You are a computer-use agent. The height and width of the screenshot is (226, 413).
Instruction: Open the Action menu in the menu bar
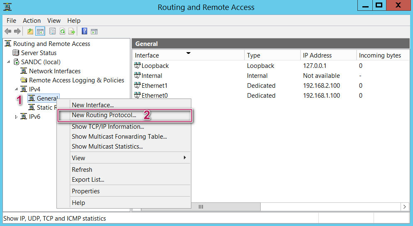32,21
